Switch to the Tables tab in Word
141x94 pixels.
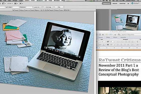pos(108,37)
